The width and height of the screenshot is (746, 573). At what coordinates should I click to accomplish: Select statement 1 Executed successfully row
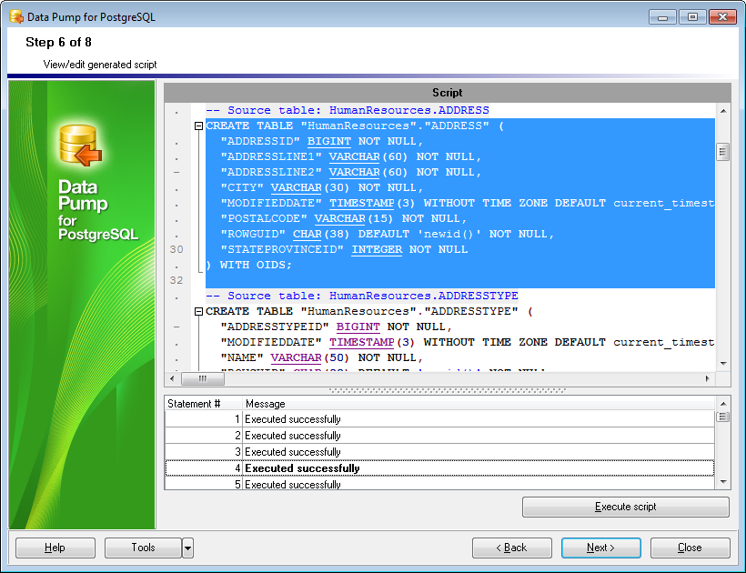click(x=439, y=419)
